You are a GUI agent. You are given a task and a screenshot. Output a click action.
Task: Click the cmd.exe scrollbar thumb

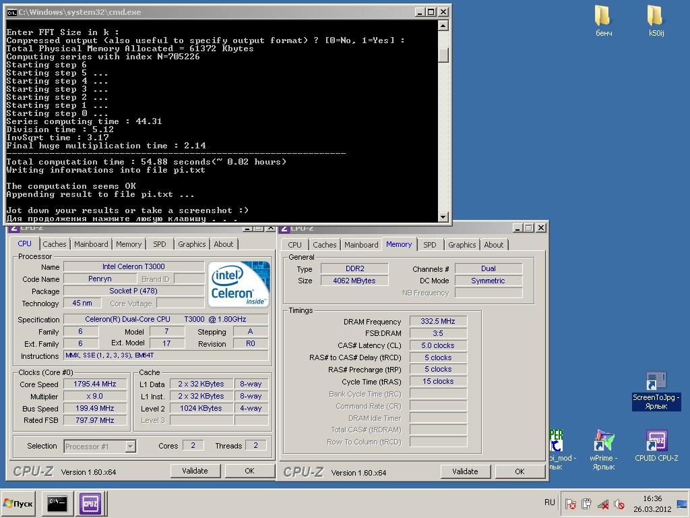[x=443, y=54]
